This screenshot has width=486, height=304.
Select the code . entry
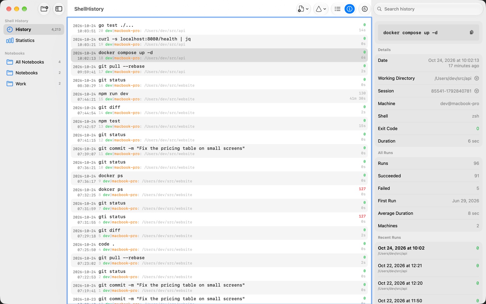[219, 247]
